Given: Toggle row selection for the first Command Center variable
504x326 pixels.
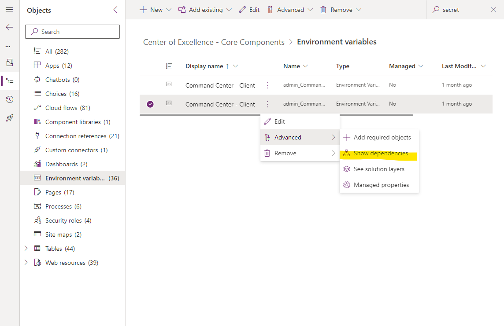Looking at the screenshot, I should [151, 85].
